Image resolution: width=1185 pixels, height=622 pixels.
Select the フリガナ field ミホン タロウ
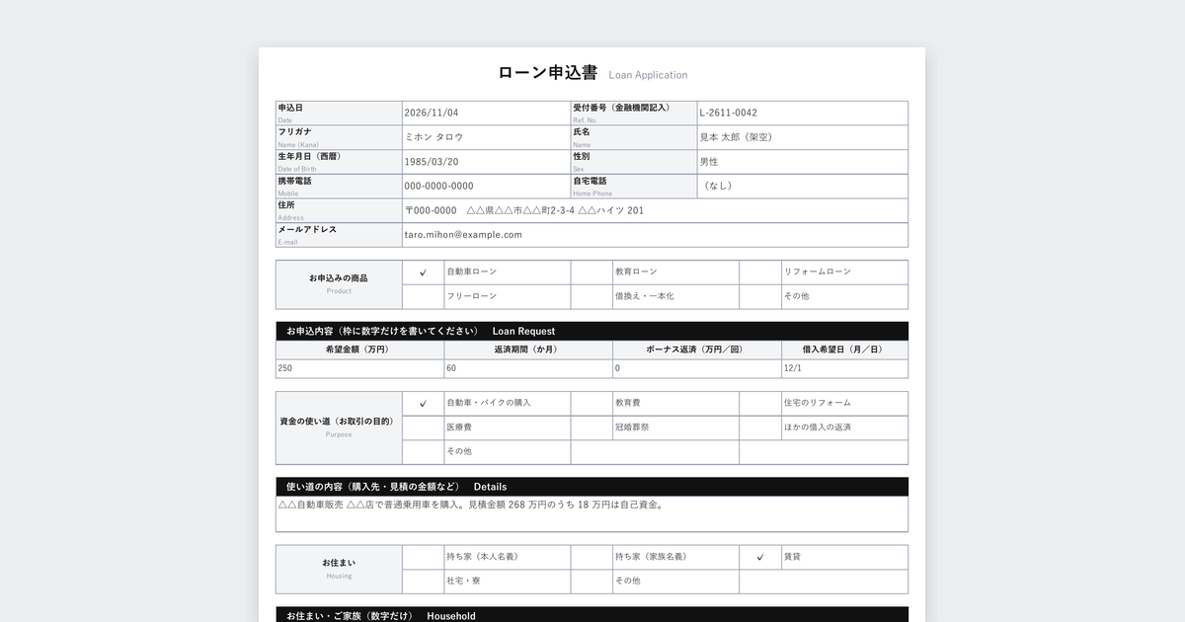click(x=486, y=137)
